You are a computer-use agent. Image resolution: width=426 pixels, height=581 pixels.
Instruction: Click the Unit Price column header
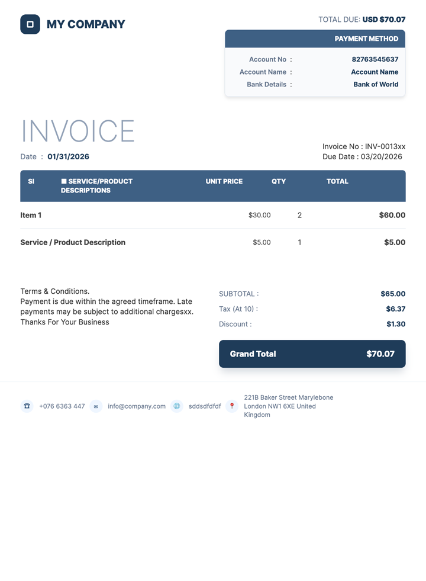click(x=224, y=181)
